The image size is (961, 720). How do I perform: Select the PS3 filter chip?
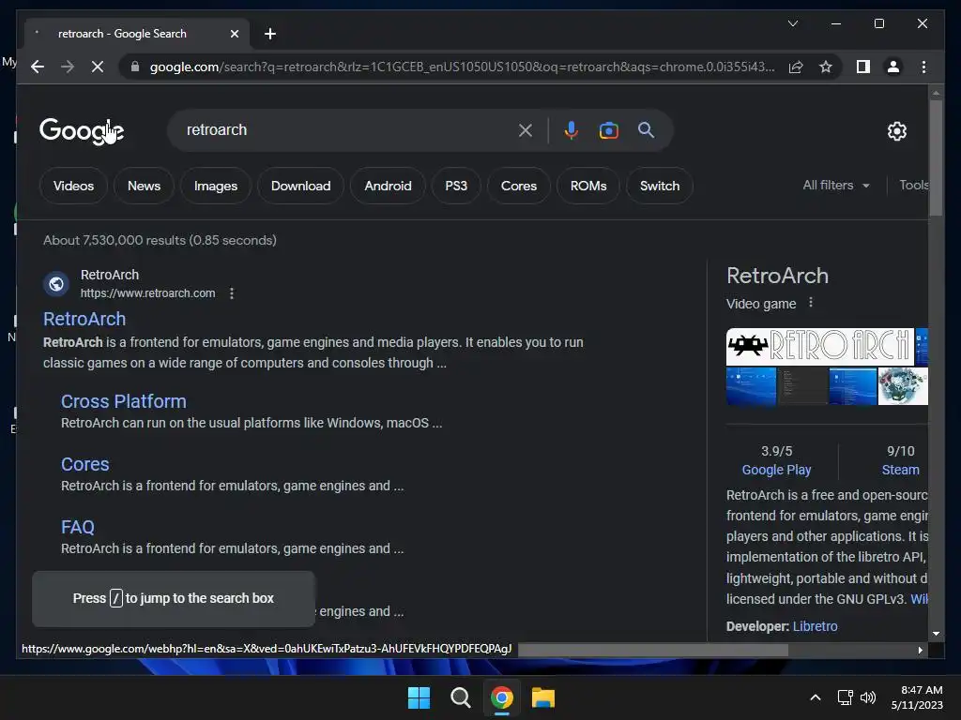point(456,186)
